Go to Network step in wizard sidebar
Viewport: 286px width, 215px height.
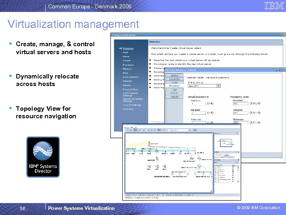pos(127,81)
